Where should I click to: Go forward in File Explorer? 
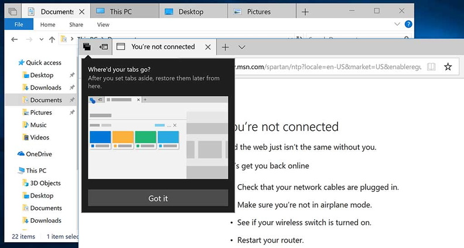click(x=29, y=39)
